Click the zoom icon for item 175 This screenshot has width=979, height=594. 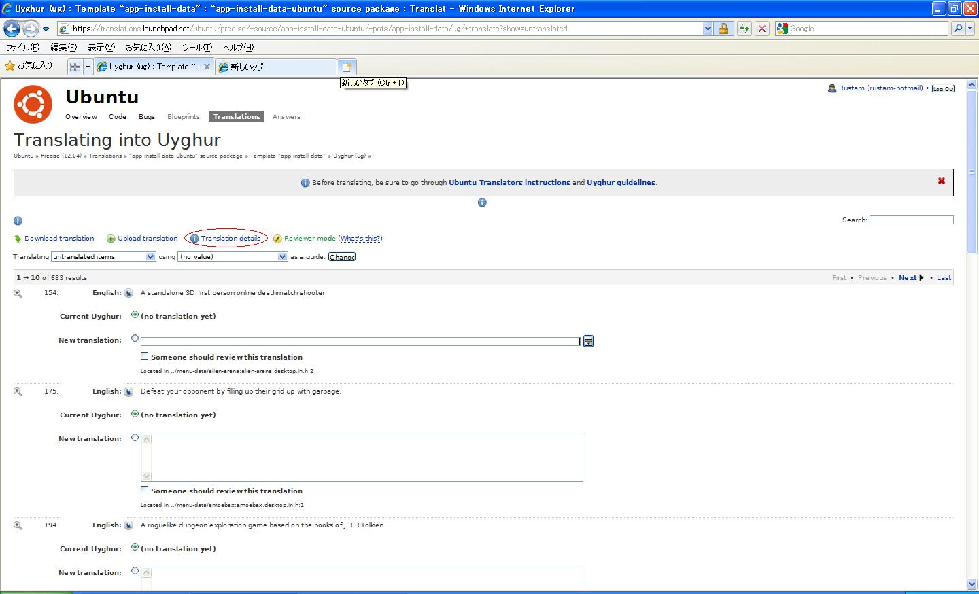coord(18,392)
